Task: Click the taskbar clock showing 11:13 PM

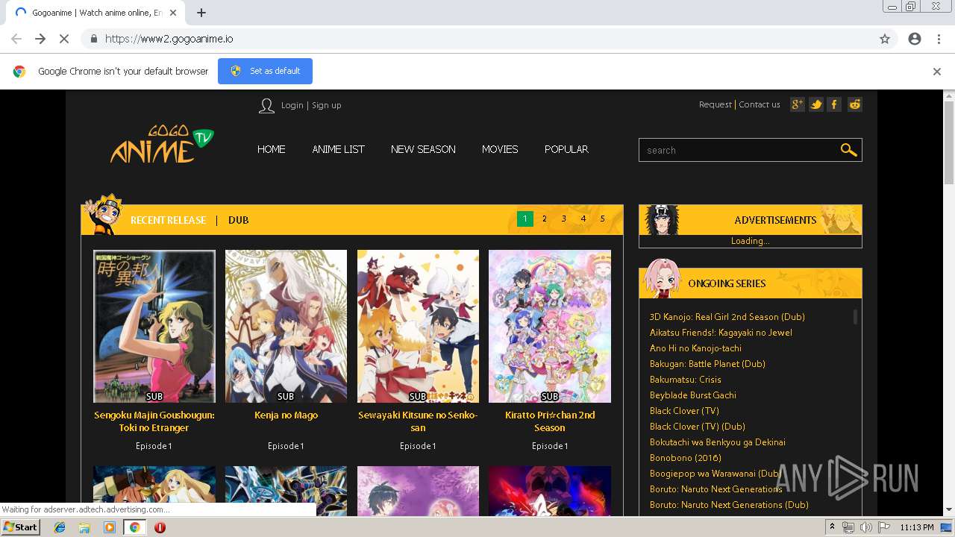Action: click(x=917, y=527)
